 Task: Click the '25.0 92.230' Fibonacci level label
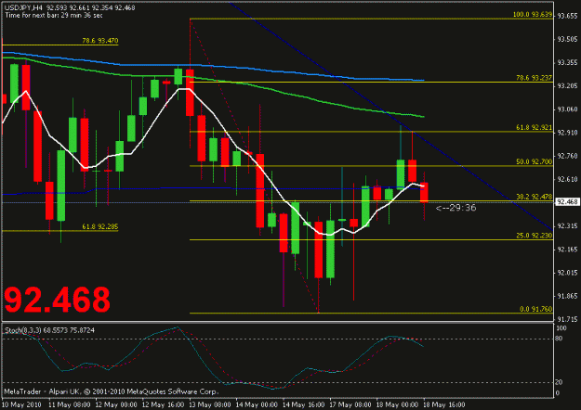(x=534, y=236)
